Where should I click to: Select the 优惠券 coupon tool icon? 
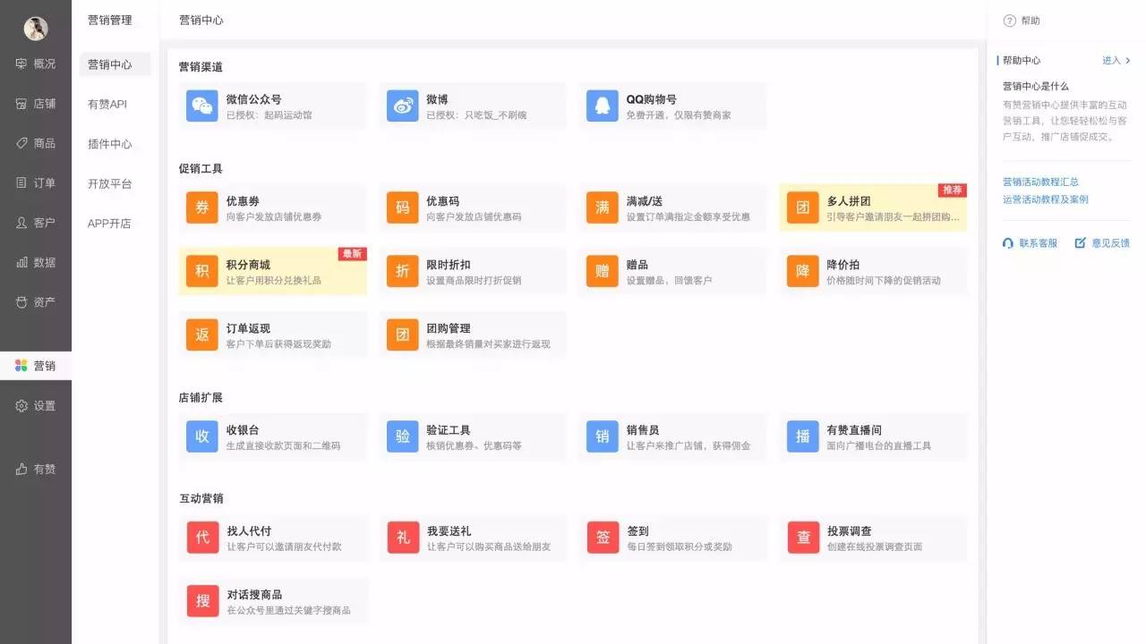(202, 207)
